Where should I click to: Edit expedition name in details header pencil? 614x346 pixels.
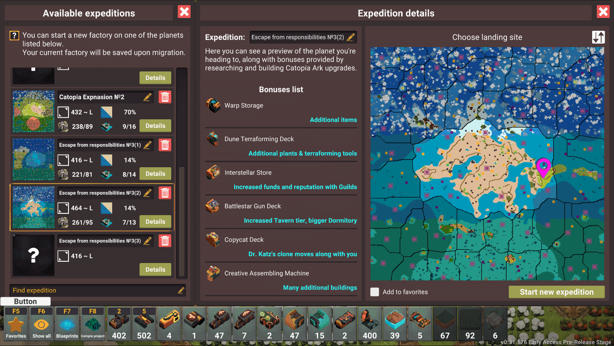[x=351, y=37]
